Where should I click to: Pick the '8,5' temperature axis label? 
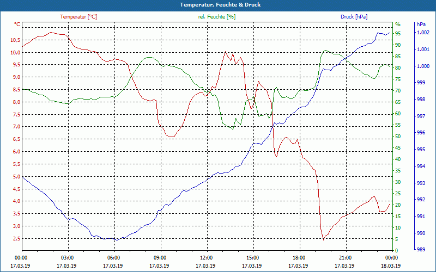16,90
